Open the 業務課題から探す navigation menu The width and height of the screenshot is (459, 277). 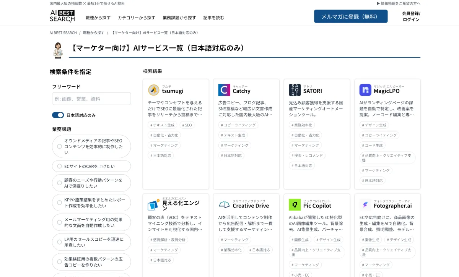[x=179, y=18]
